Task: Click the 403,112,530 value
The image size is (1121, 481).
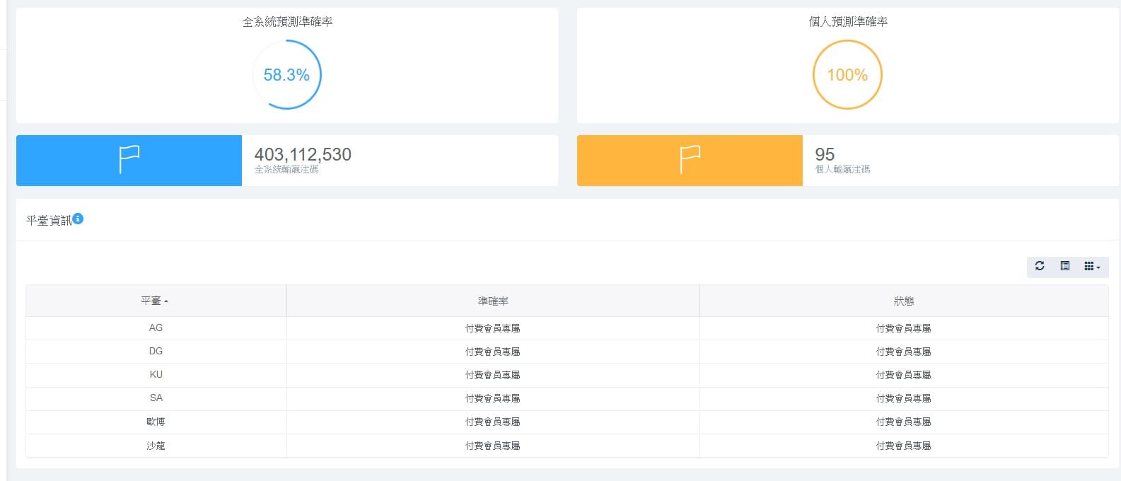Action: coord(303,154)
